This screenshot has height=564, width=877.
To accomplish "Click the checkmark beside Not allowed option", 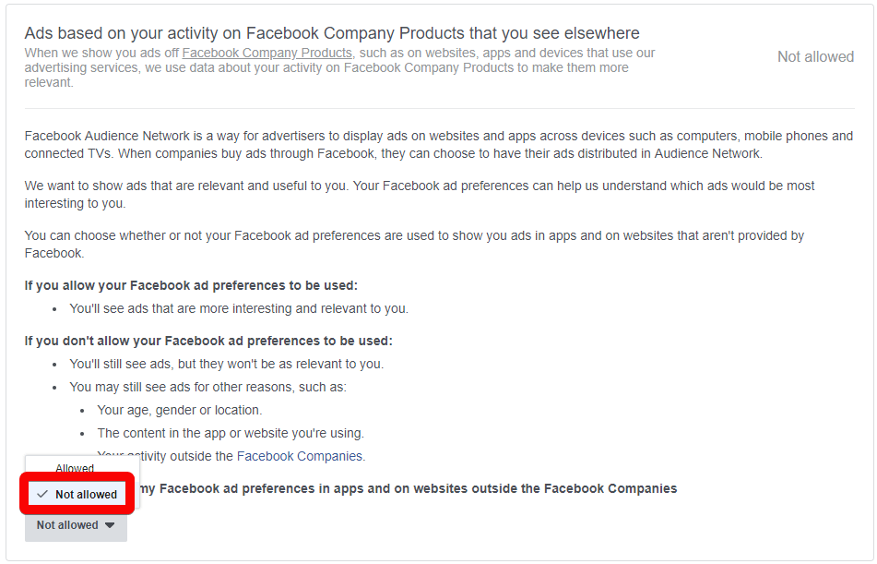I will [x=41, y=494].
